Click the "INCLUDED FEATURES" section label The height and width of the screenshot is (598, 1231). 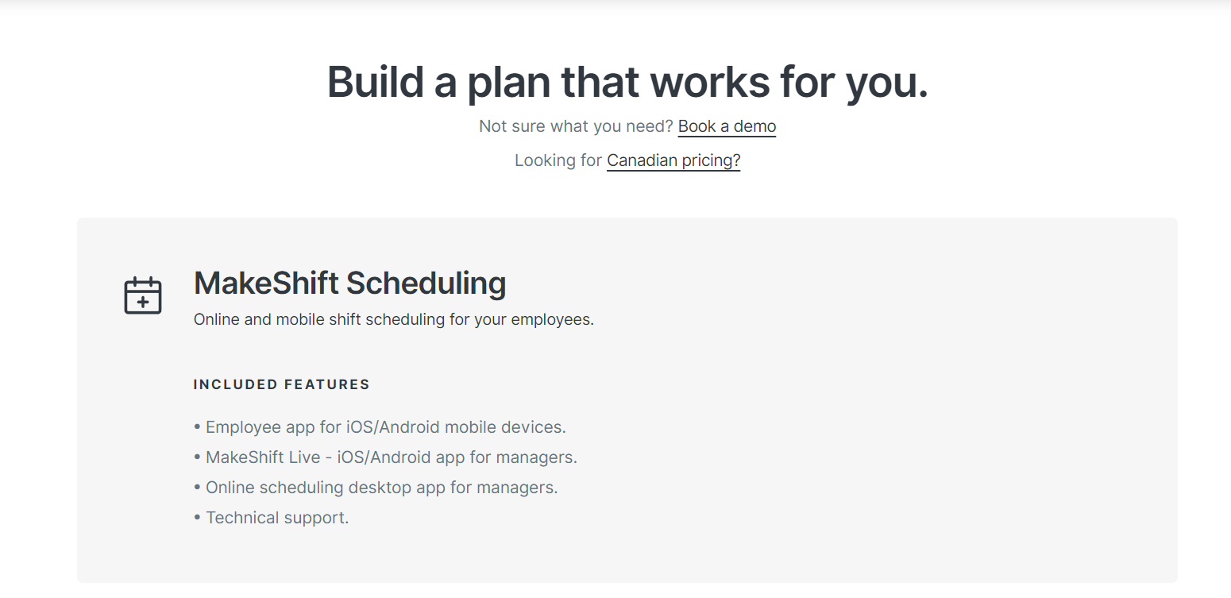click(x=281, y=384)
